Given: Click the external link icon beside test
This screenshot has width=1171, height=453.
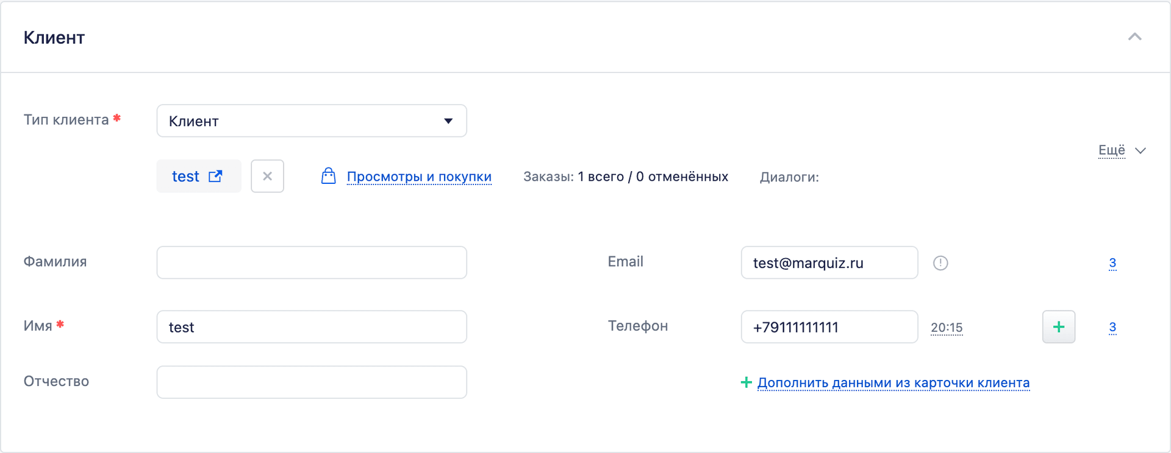Looking at the screenshot, I should tap(215, 176).
